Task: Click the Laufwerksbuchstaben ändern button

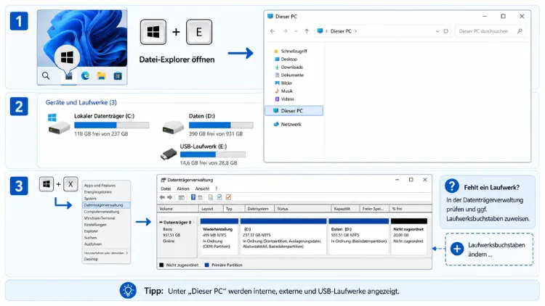Action: [489, 249]
